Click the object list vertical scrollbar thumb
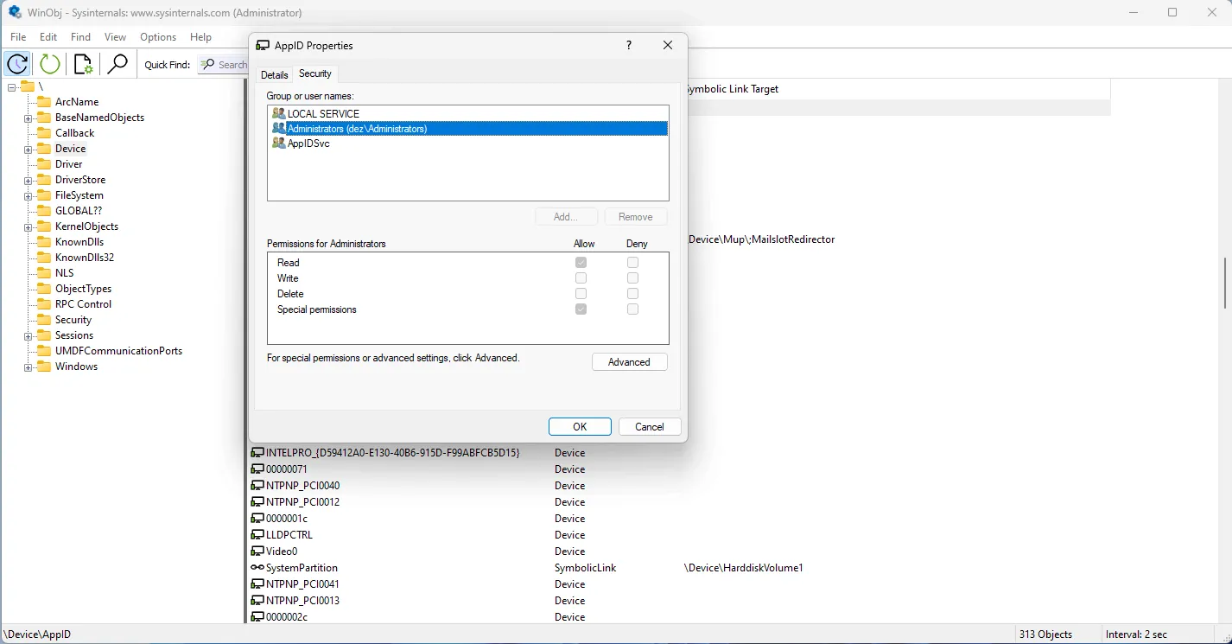This screenshot has width=1232, height=644. click(x=1225, y=283)
